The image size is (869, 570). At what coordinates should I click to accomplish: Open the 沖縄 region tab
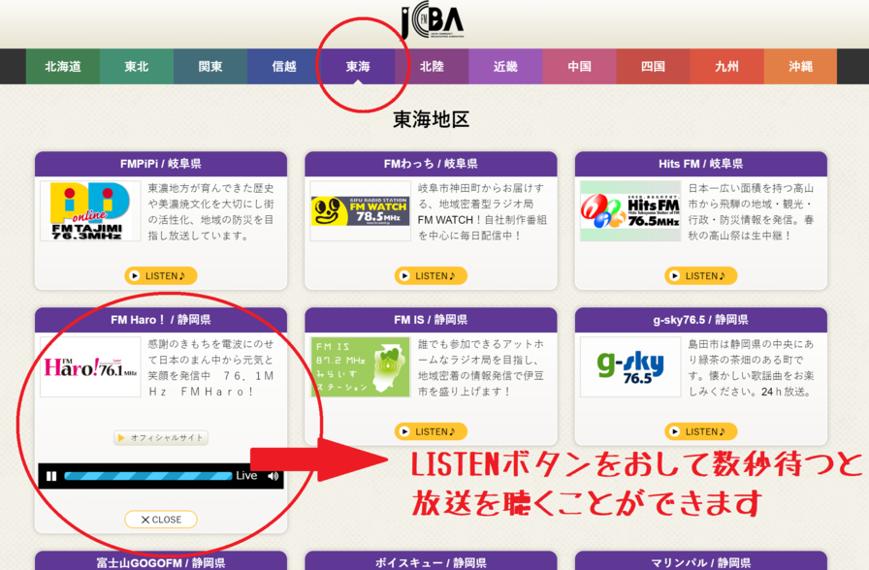click(800, 67)
